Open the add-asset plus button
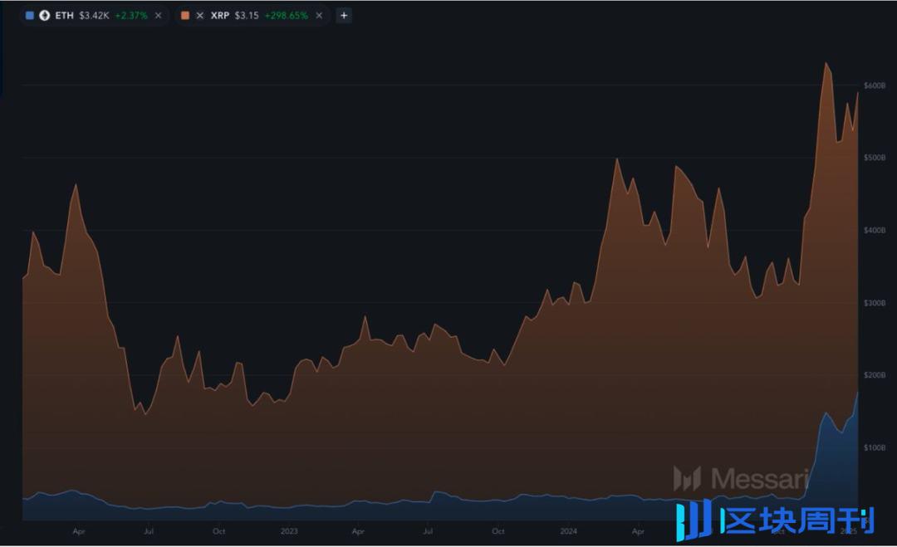 (x=343, y=15)
